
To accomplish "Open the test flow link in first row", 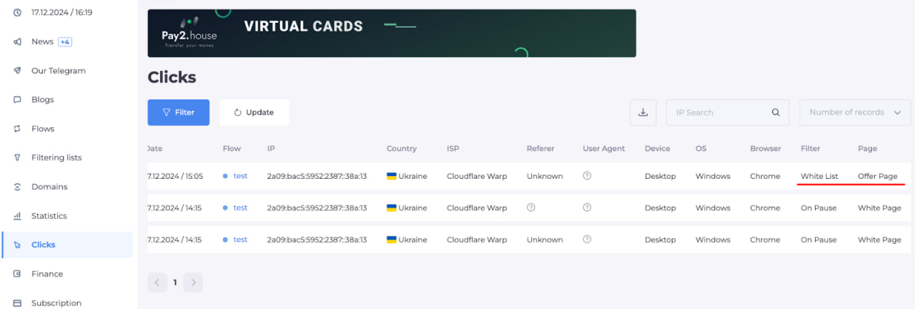I will tap(240, 176).
